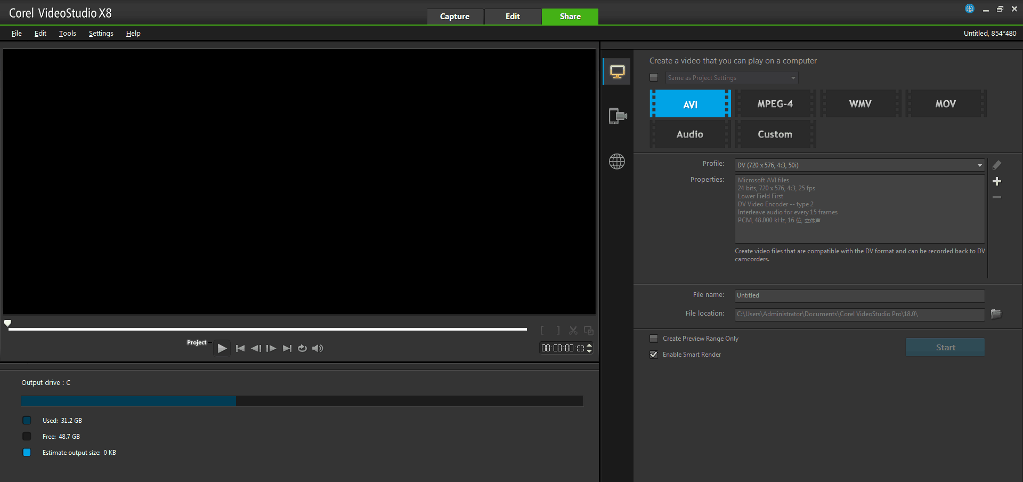Screen dimensions: 1023x482
Task: Click the File name input field
Action: [x=860, y=295]
